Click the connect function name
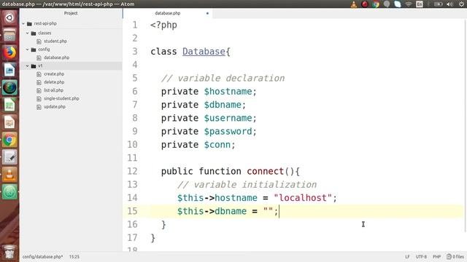 tap(266, 172)
